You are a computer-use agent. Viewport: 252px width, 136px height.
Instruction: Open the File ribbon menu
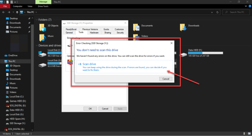5,6
